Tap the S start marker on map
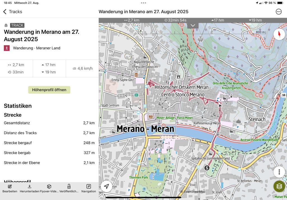 point(207,168)
